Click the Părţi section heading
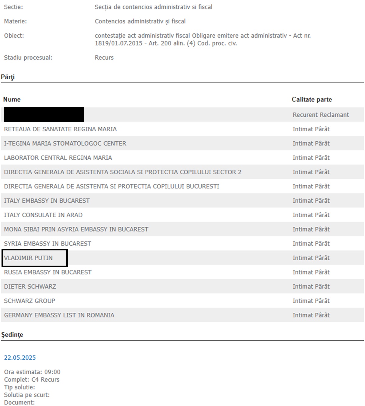This screenshot has width=365, height=406. (8, 77)
